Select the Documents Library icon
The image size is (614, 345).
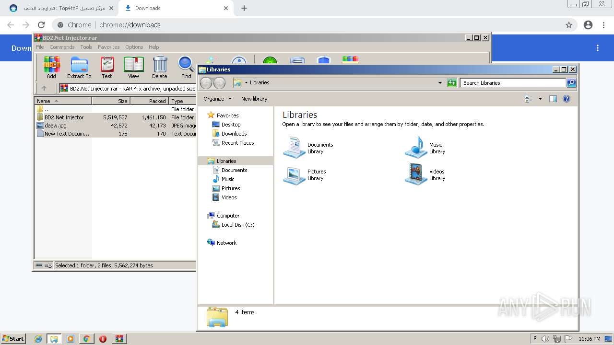(309, 148)
